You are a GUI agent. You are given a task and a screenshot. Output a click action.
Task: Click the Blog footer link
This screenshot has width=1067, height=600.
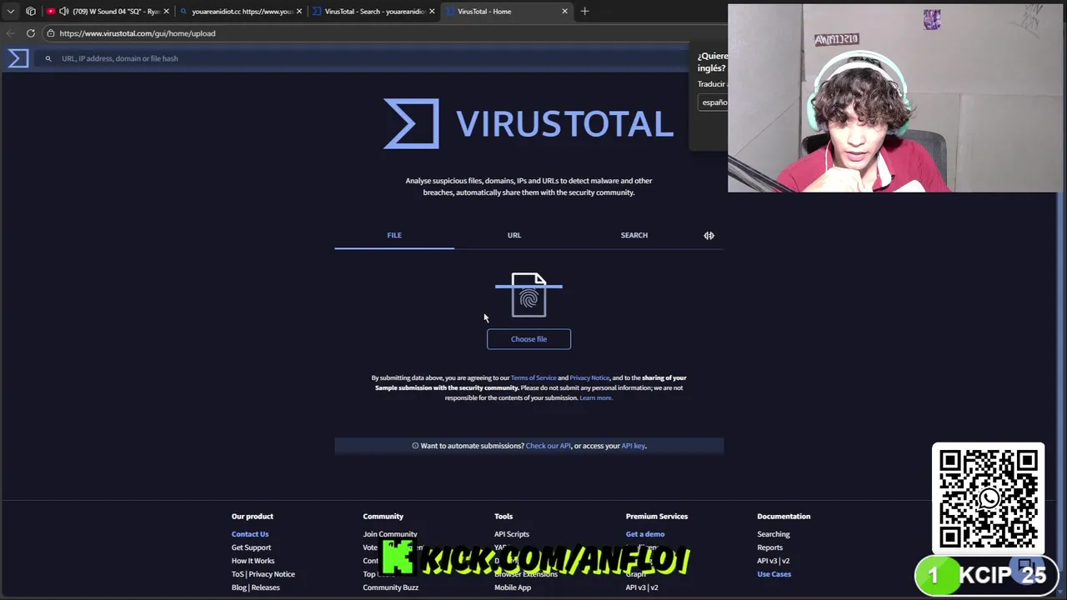[x=238, y=587]
